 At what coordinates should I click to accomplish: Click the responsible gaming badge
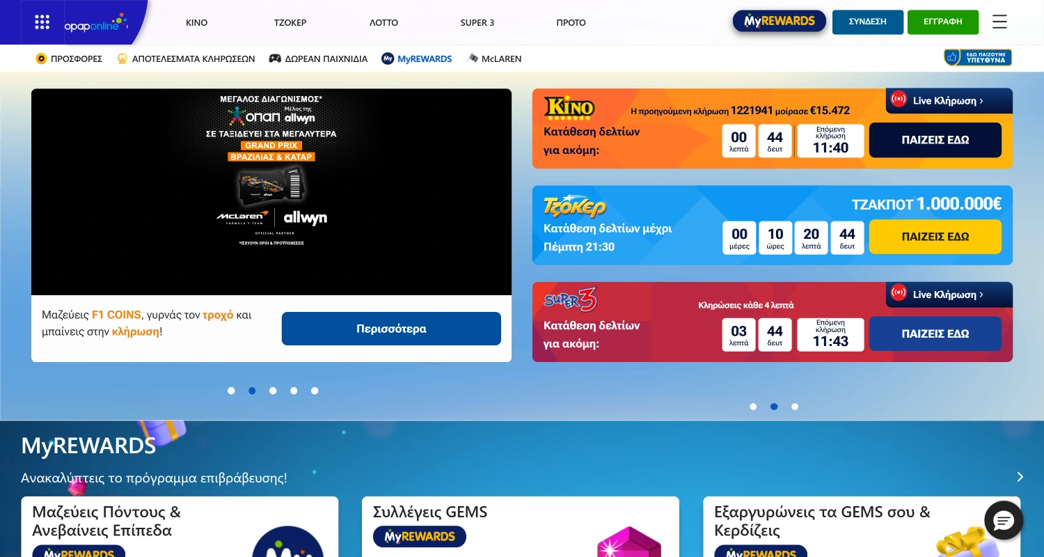[977, 58]
